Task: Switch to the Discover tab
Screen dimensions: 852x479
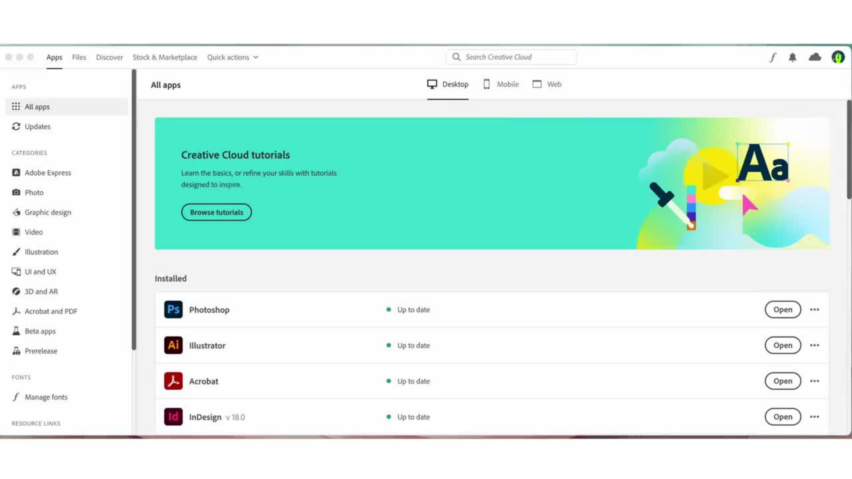Action: pyautogui.click(x=109, y=57)
